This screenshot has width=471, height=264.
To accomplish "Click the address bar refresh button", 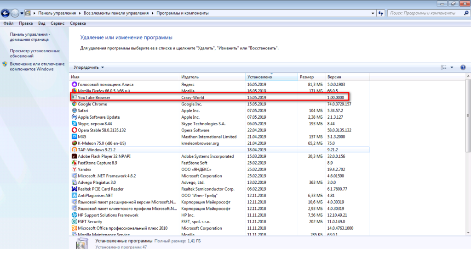I will (x=380, y=13).
